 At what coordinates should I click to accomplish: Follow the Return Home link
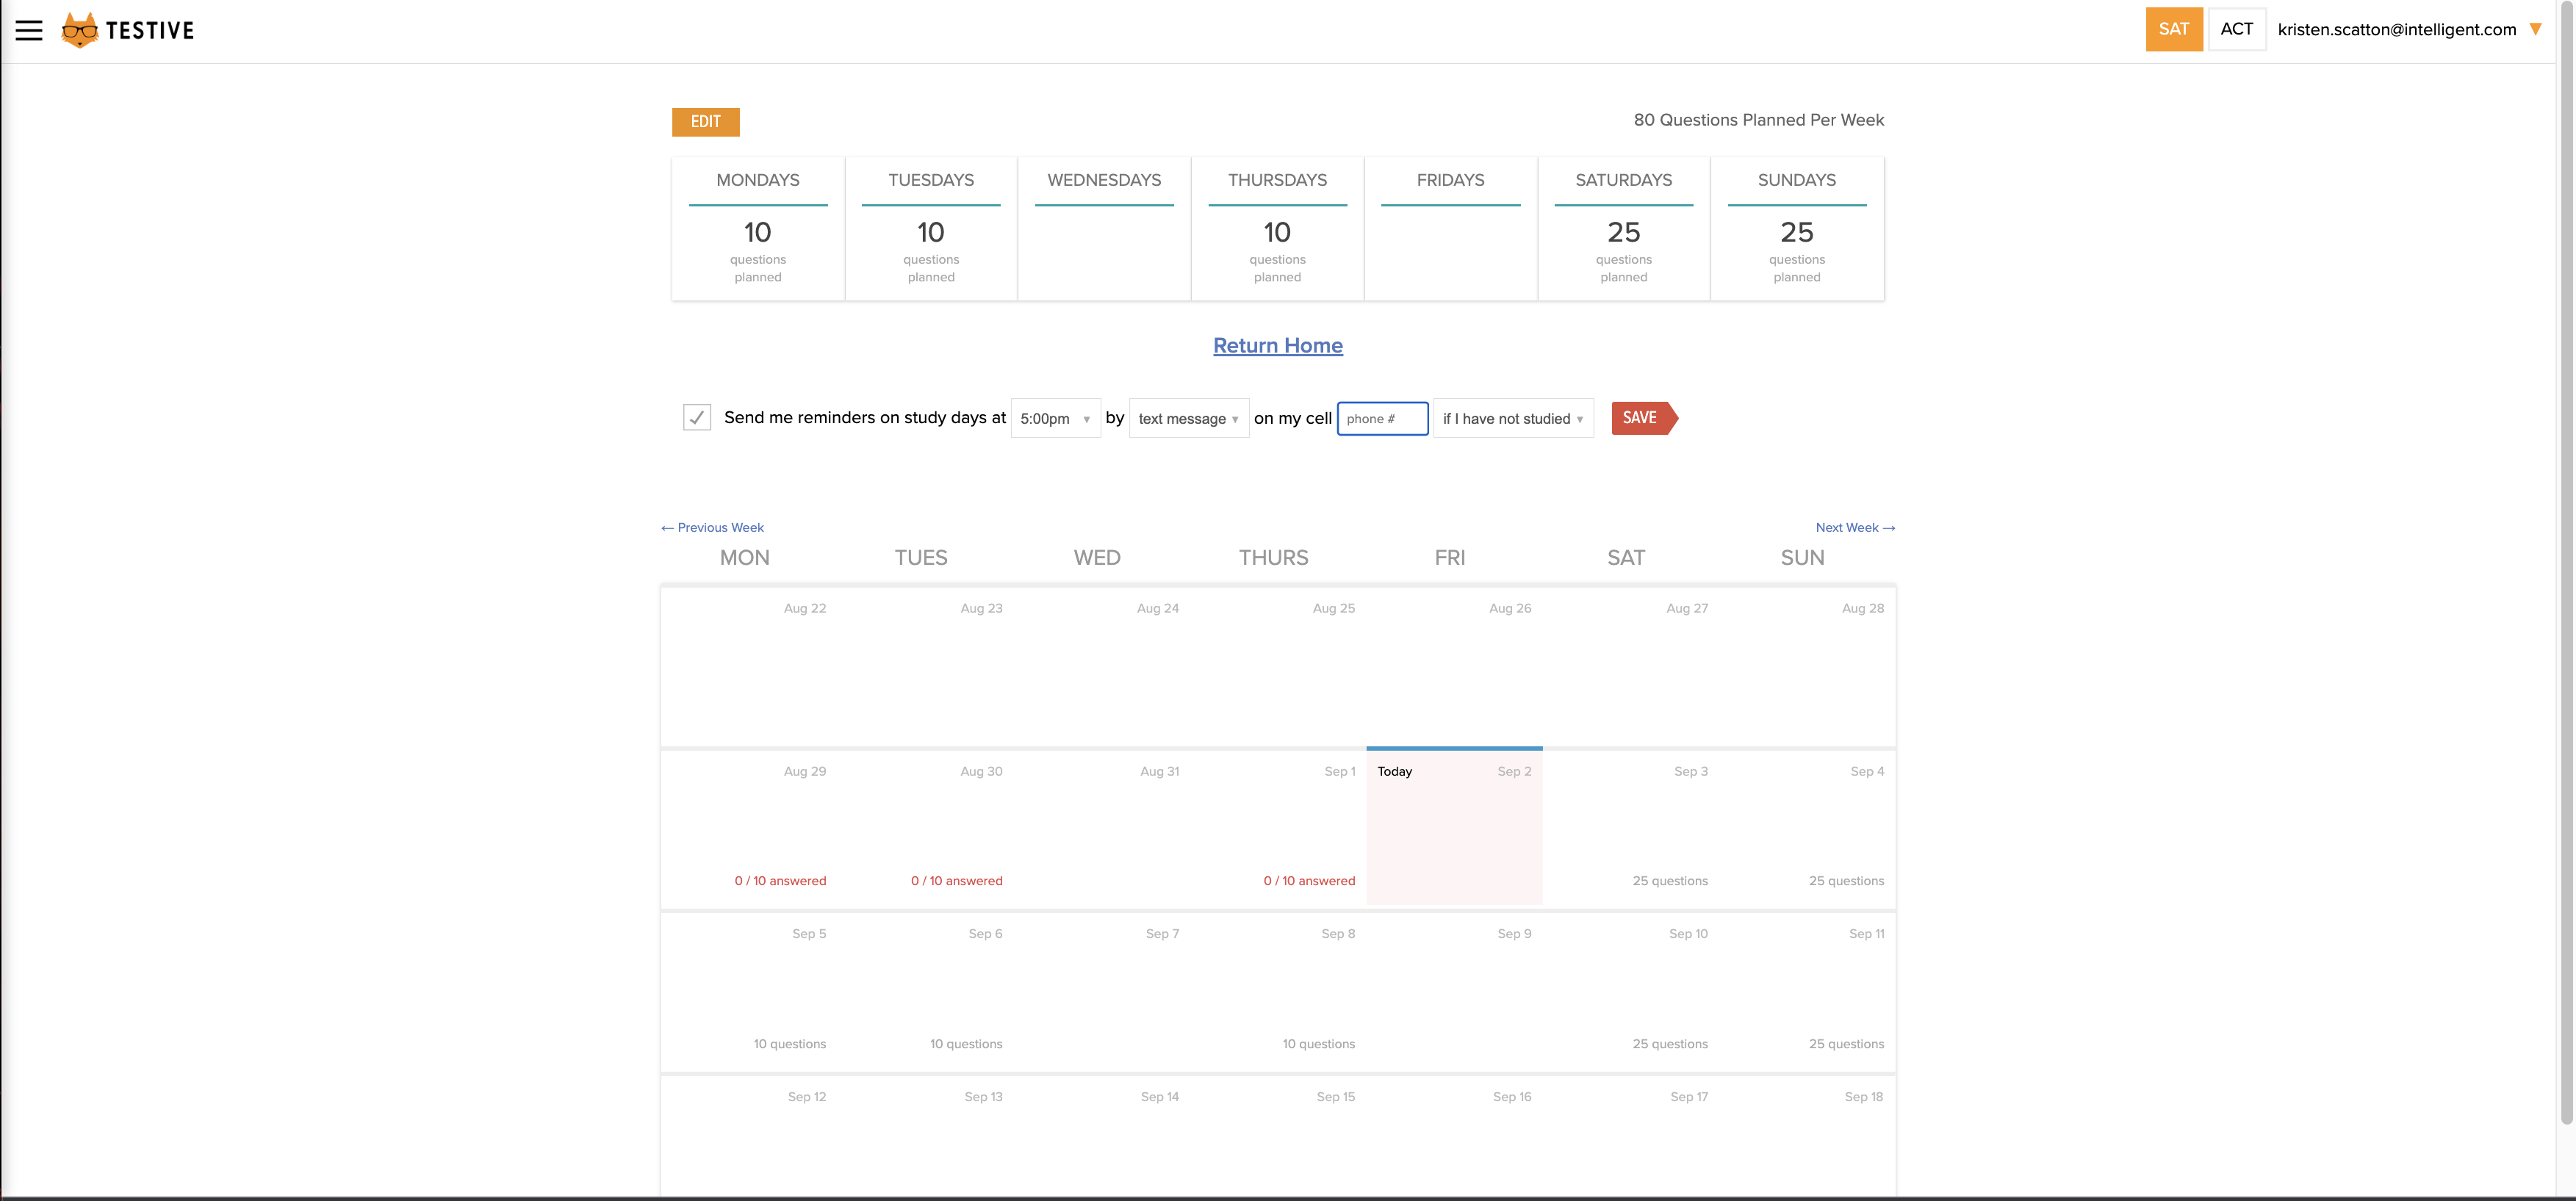[1277, 345]
